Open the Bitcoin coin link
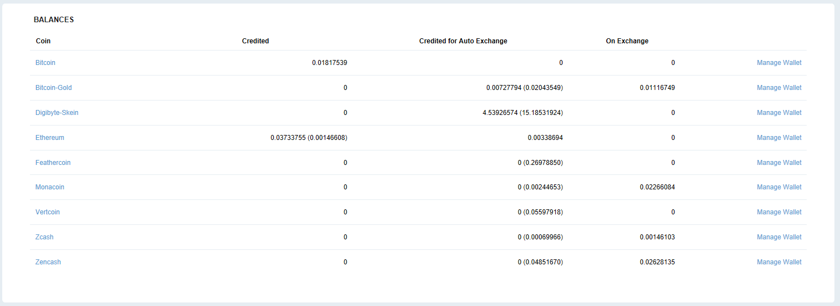840x306 pixels. point(46,63)
